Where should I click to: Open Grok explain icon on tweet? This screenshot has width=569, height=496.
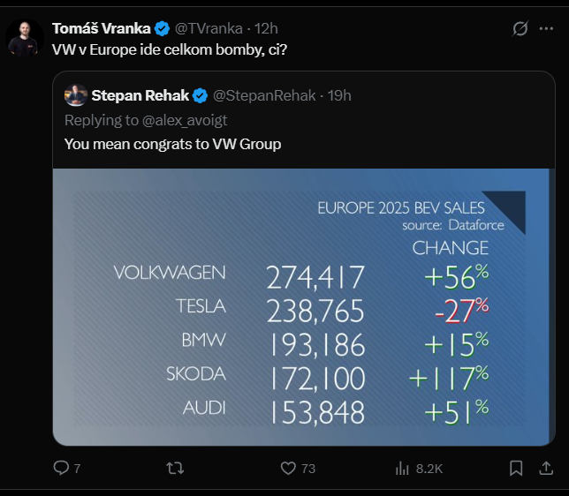[x=520, y=29]
